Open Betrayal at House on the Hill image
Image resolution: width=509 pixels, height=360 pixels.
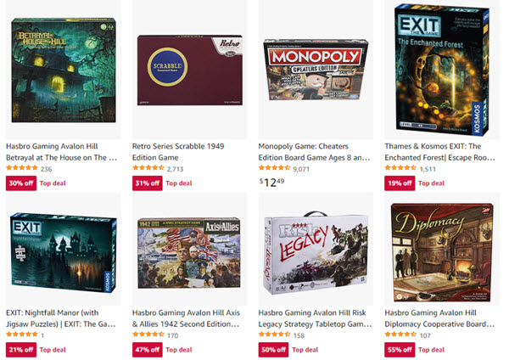click(x=64, y=70)
